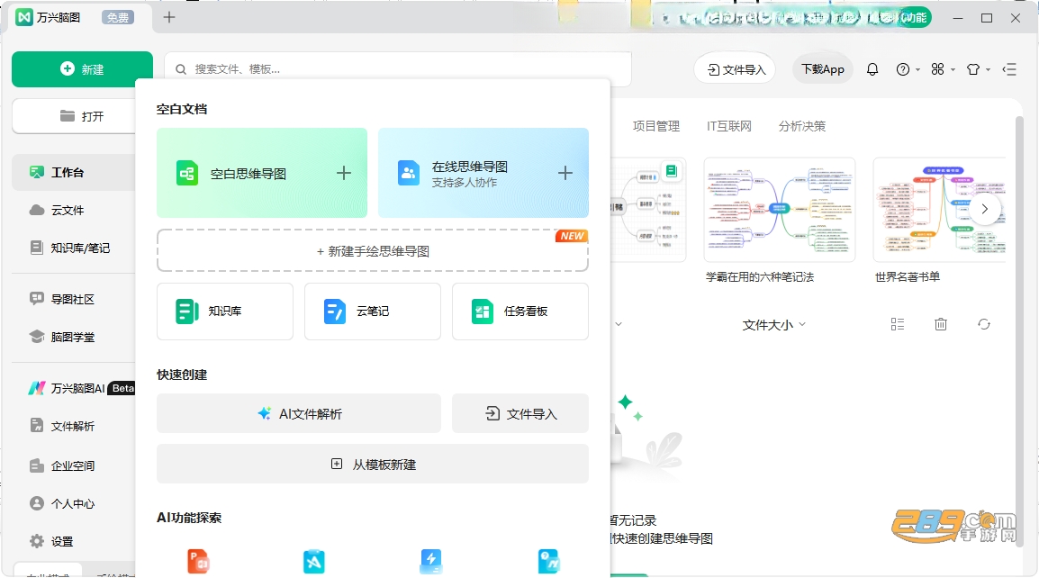Image resolution: width=1039 pixels, height=578 pixels.
Task: Open the 知识库 card
Action: [224, 312]
